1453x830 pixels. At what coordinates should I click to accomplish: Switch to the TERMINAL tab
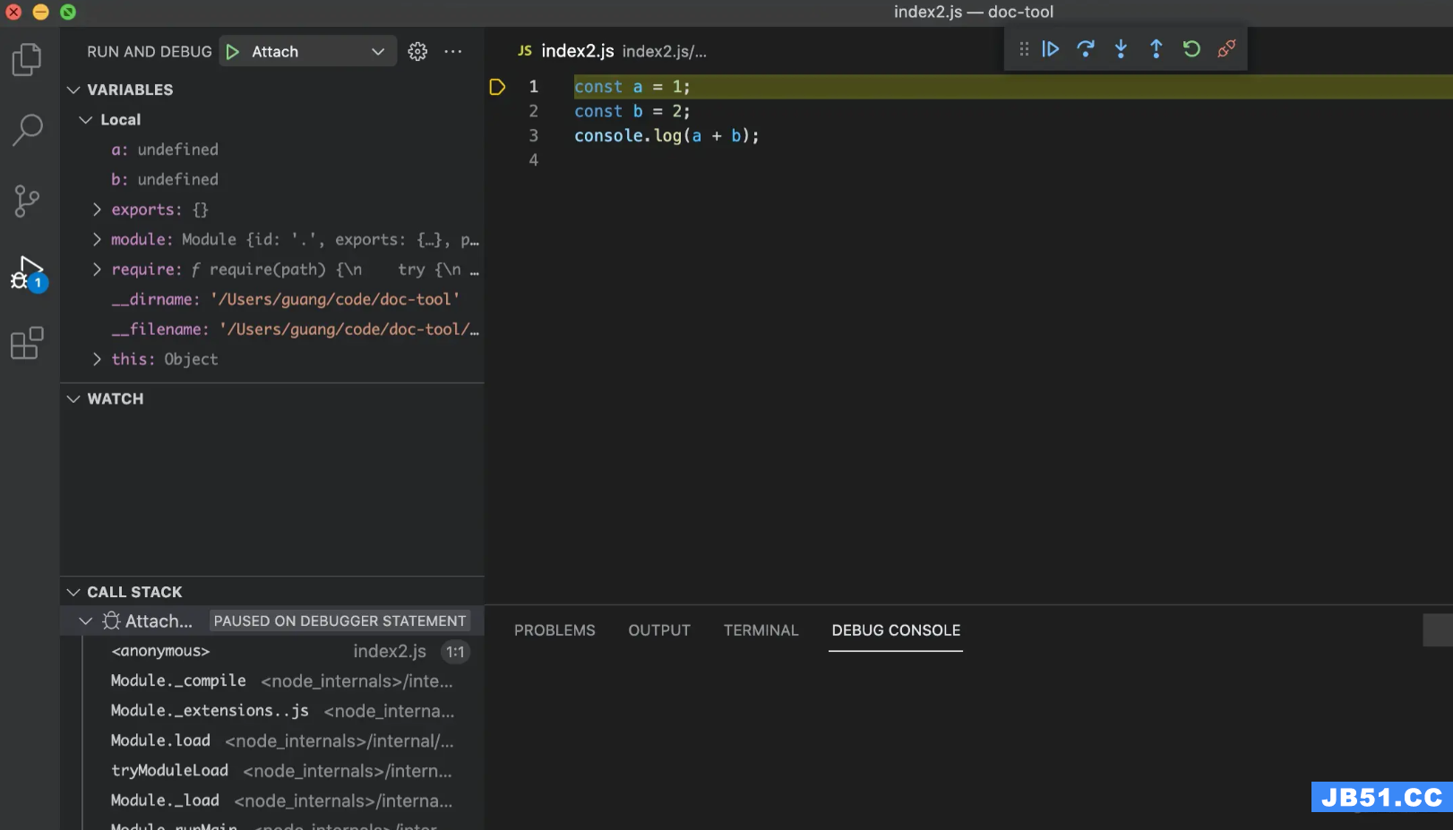[x=761, y=630]
